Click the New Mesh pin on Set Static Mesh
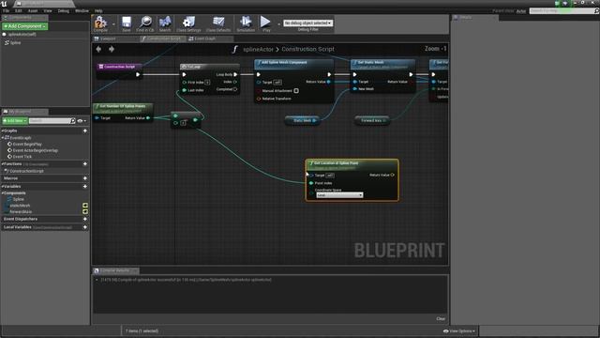 (354, 89)
